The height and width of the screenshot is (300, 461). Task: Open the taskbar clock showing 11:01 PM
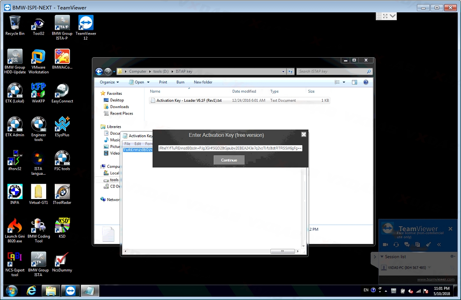click(x=442, y=291)
